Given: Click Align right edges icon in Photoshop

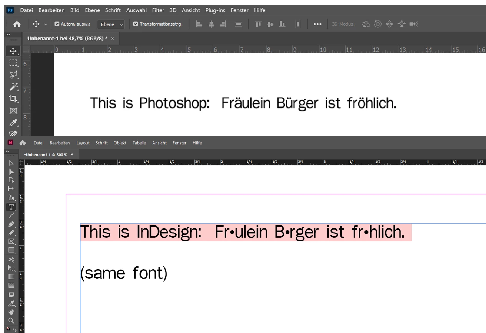Looking at the screenshot, I should (x=223, y=24).
